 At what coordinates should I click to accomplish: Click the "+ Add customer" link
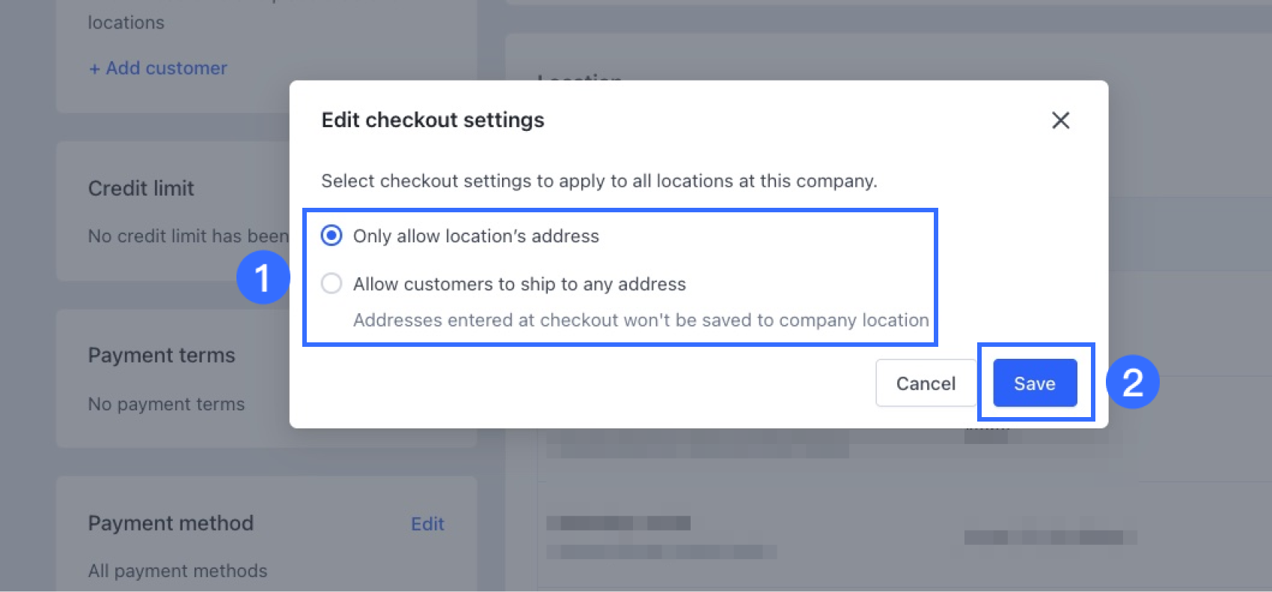click(x=158, y=68)
